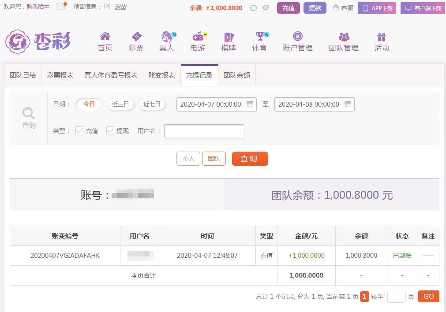This screenshot has width=446, height=312.
Task: Click the row balance 1,000.8000 cell
Action: (x=361, y=256)
